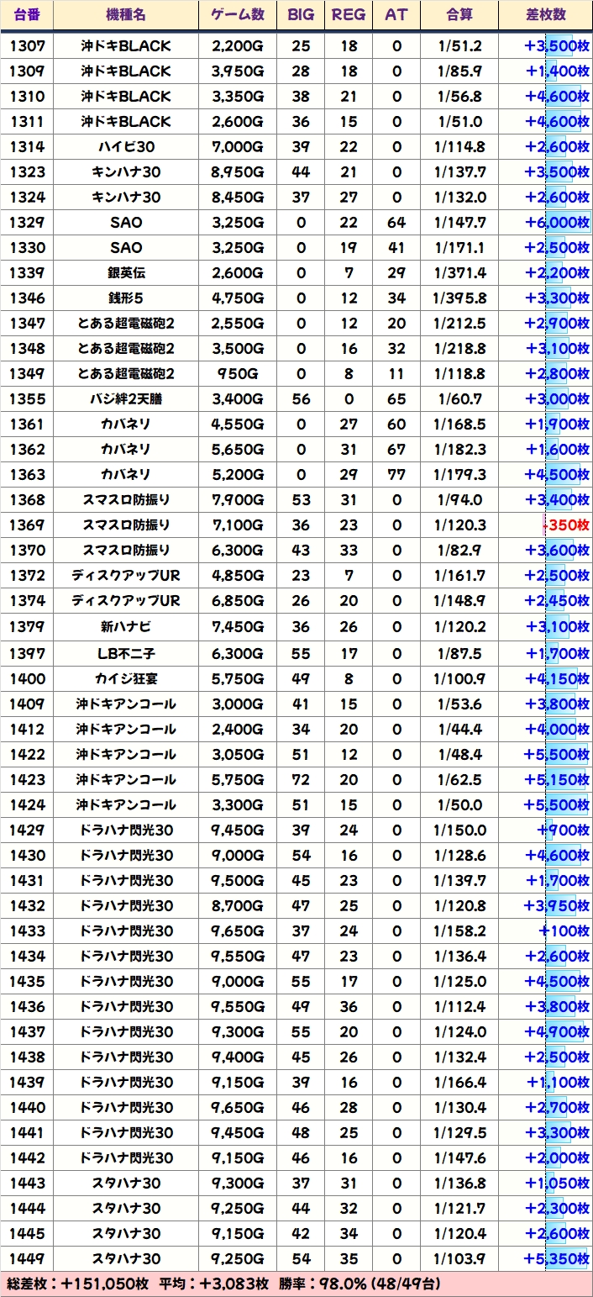The width and height of the screenshot is (593, 1297).
Task: Click the 1/371.4 combined probability cell
Action: coord(459,273)
